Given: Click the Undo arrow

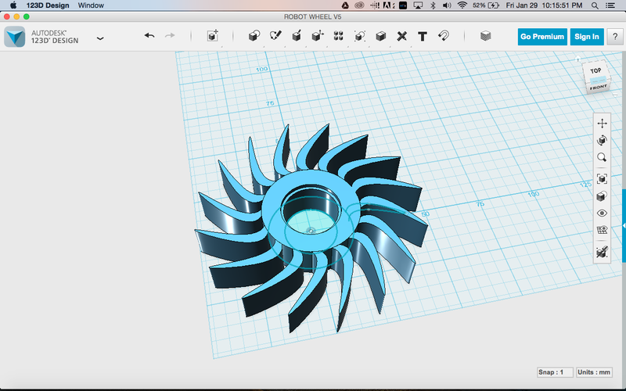Looking at the screenshot, I should pyautogui.click(x=149, y=36).
